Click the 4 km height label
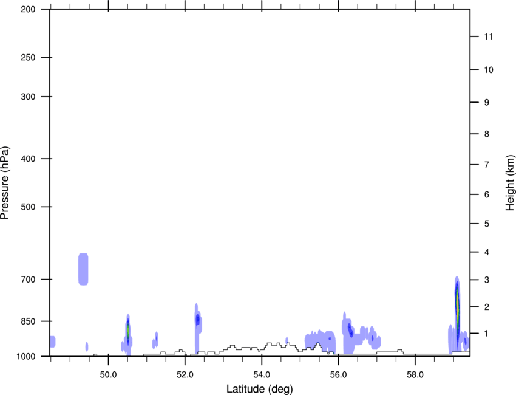Viewport: 516px width, 395px height. pos(486,252)
